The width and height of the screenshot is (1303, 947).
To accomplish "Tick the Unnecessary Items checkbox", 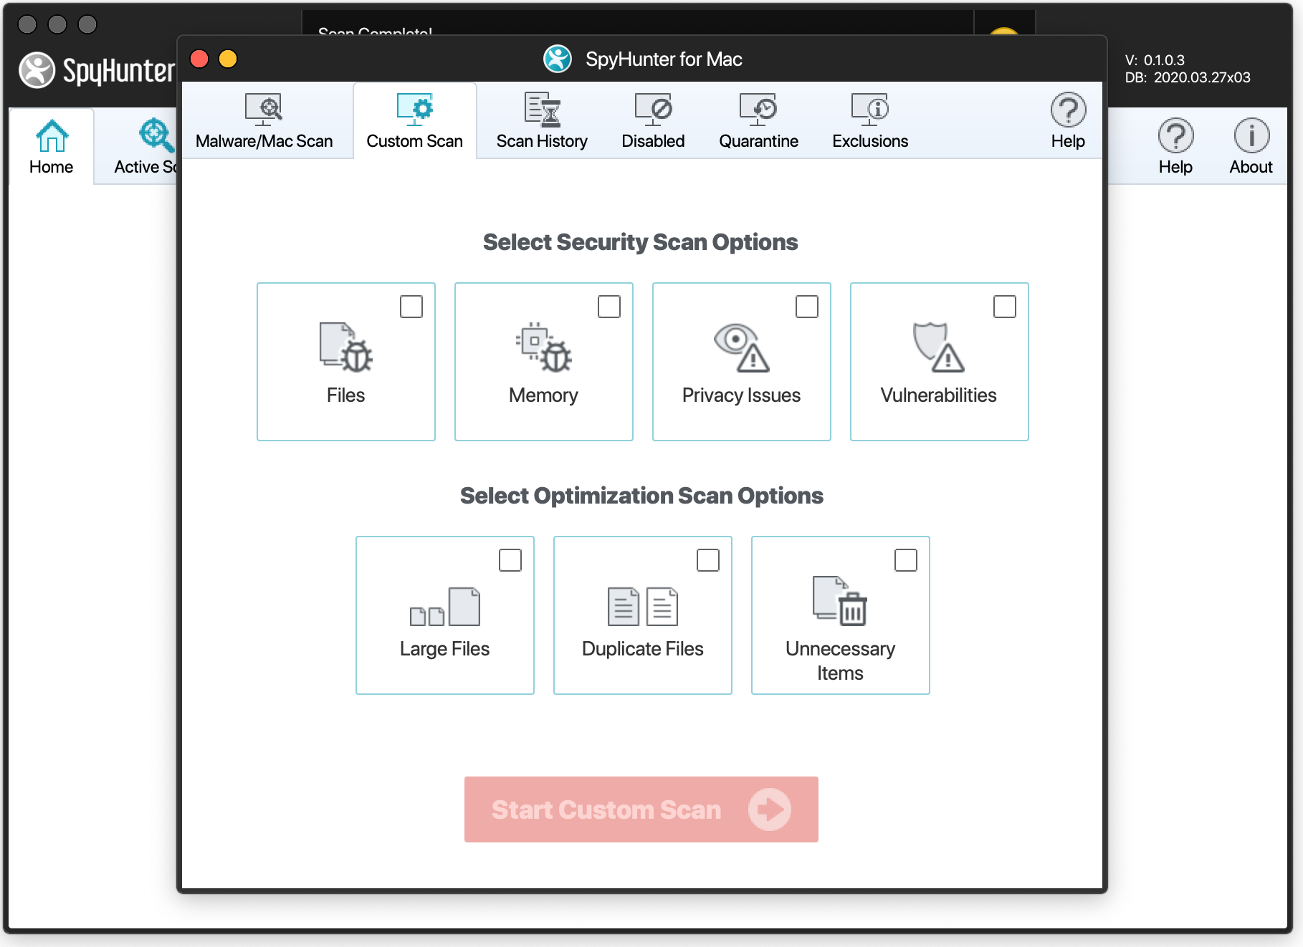I will pyautogui.click(x=906, y=560).
